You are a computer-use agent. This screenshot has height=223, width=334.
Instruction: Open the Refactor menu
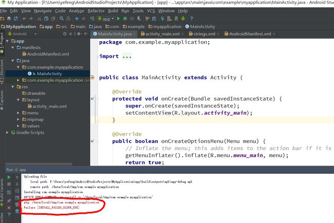click(x=96, y=11)
